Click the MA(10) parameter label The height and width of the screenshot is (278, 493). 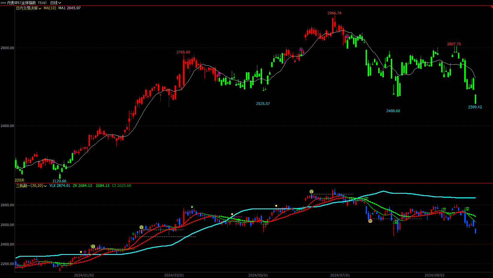click(50, 8)
